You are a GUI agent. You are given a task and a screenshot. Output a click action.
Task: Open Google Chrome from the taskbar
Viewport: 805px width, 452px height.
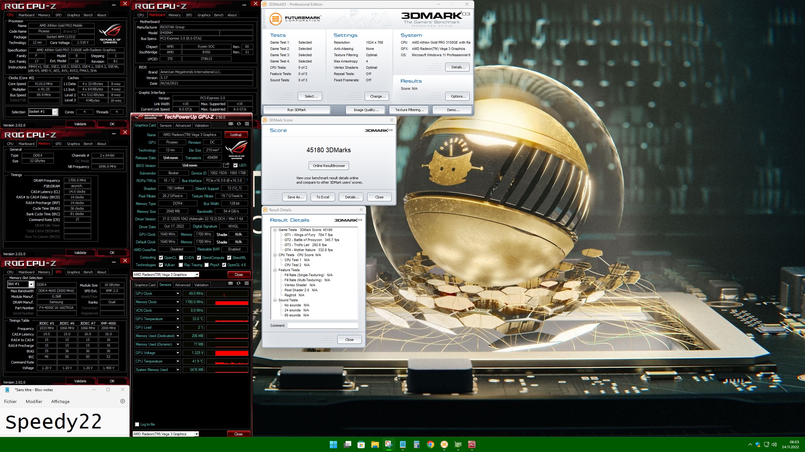pyautogui.click(x=430, y=444)
